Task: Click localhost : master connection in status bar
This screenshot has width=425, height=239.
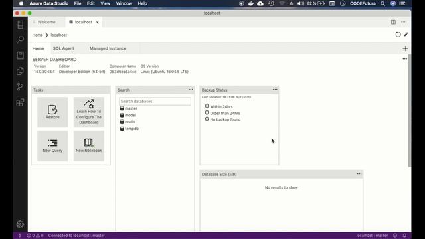Action: click(x=372, y=236)
